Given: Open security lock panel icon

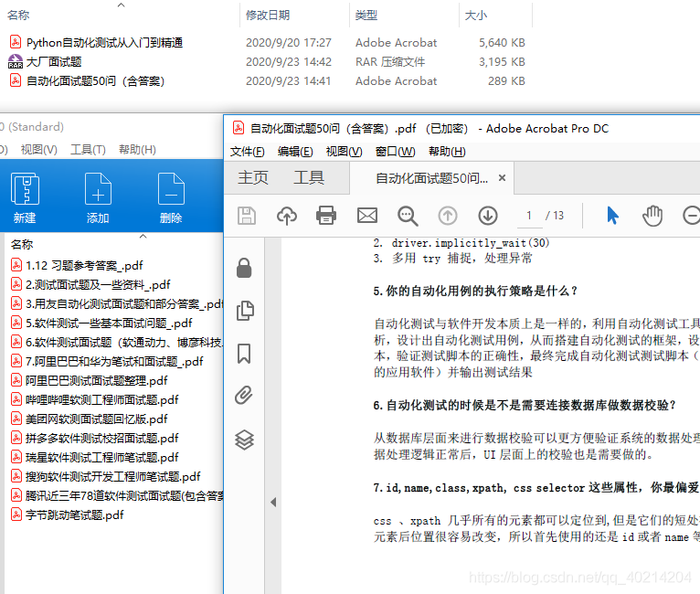Looking at the screenshot, I should click(x=244, y=268).
